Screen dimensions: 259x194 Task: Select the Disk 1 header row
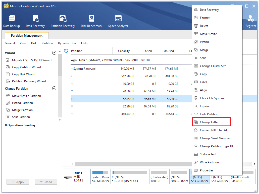click(x=131, y=60)
